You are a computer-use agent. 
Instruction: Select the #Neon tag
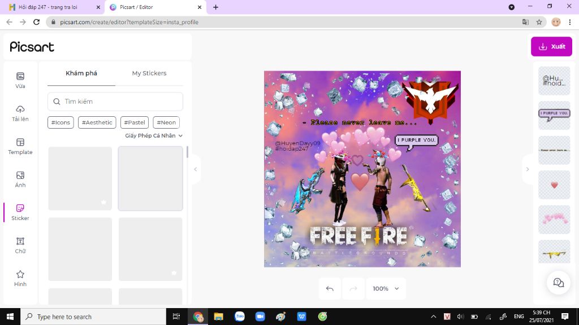166,122
